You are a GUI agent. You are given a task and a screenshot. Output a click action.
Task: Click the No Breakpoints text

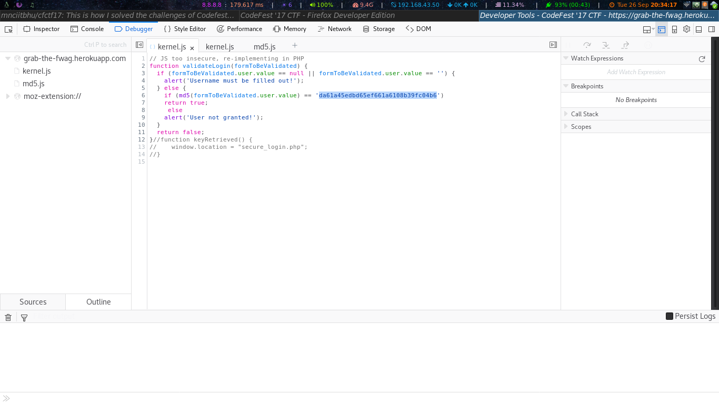coord(636,100)
